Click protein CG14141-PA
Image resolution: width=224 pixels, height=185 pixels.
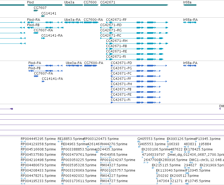click(52, 79)
